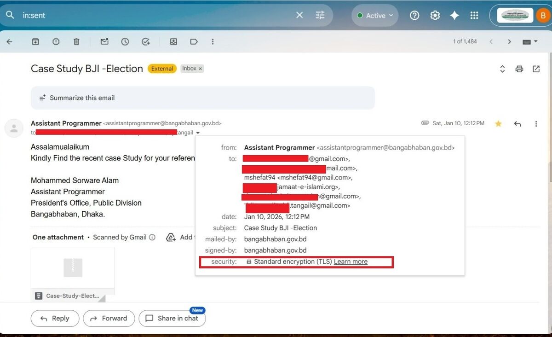
Task: Expand or collapse all messages in thread
Action: (502, 69)
